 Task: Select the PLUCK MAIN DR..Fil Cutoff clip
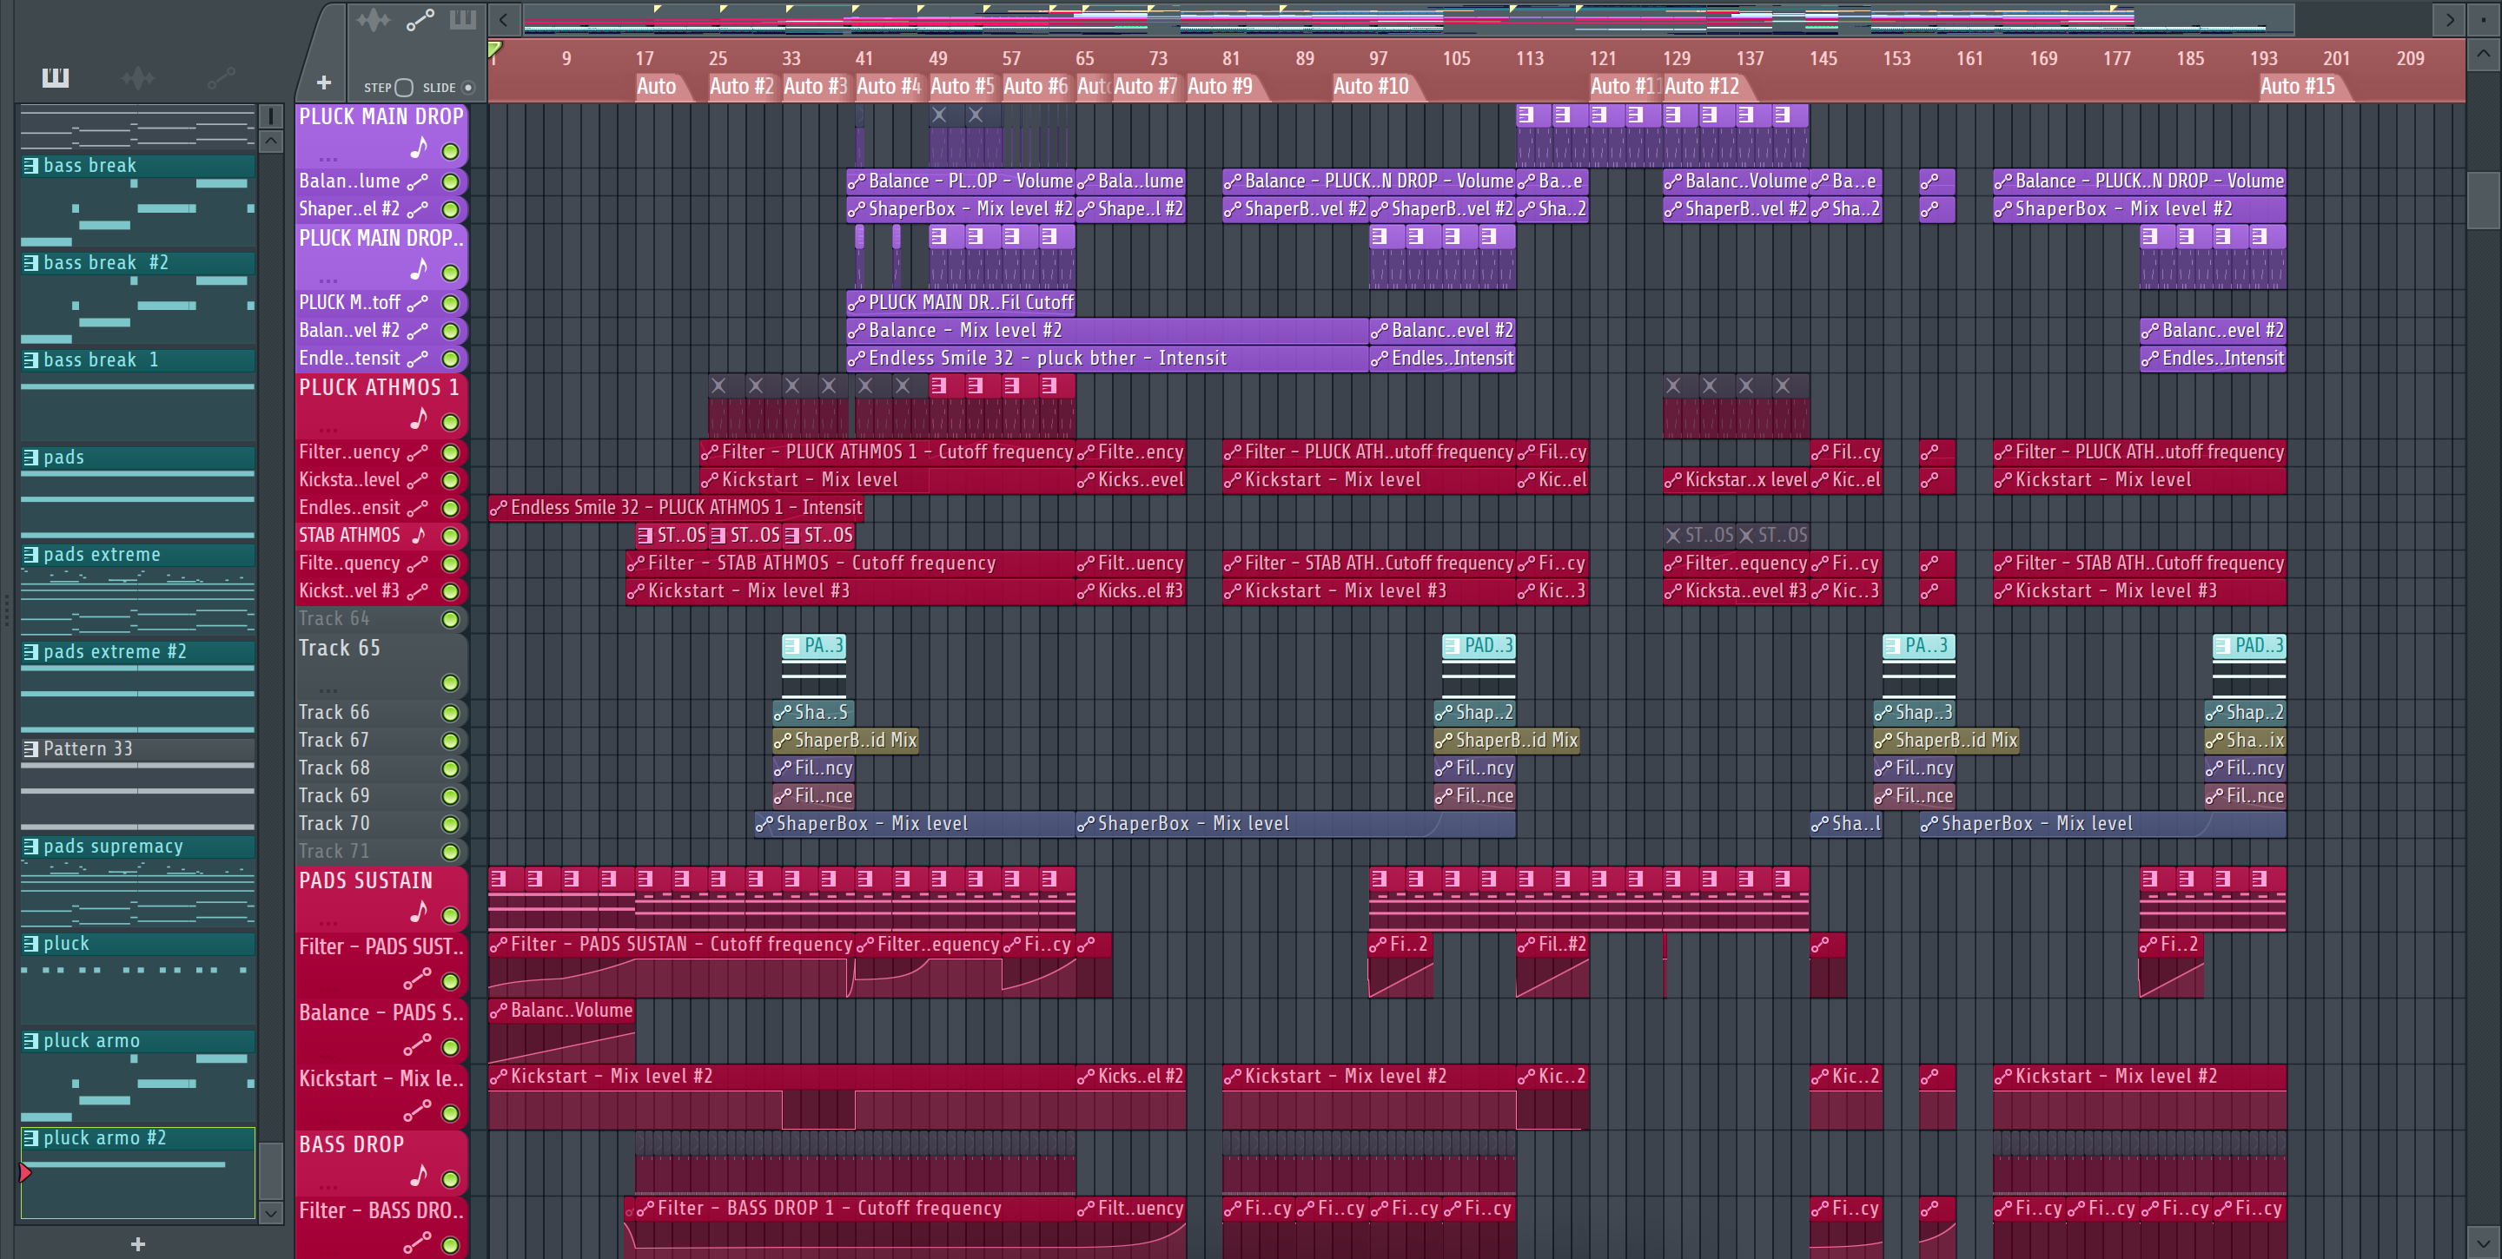[961, 303]
